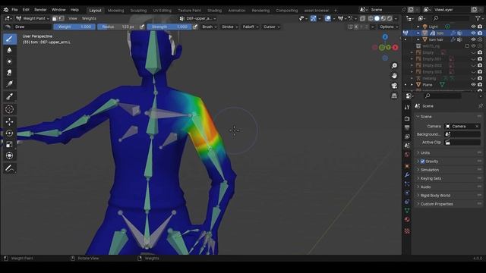
Task: Open the Cursor settings dropdown
Action: [272, 27]
